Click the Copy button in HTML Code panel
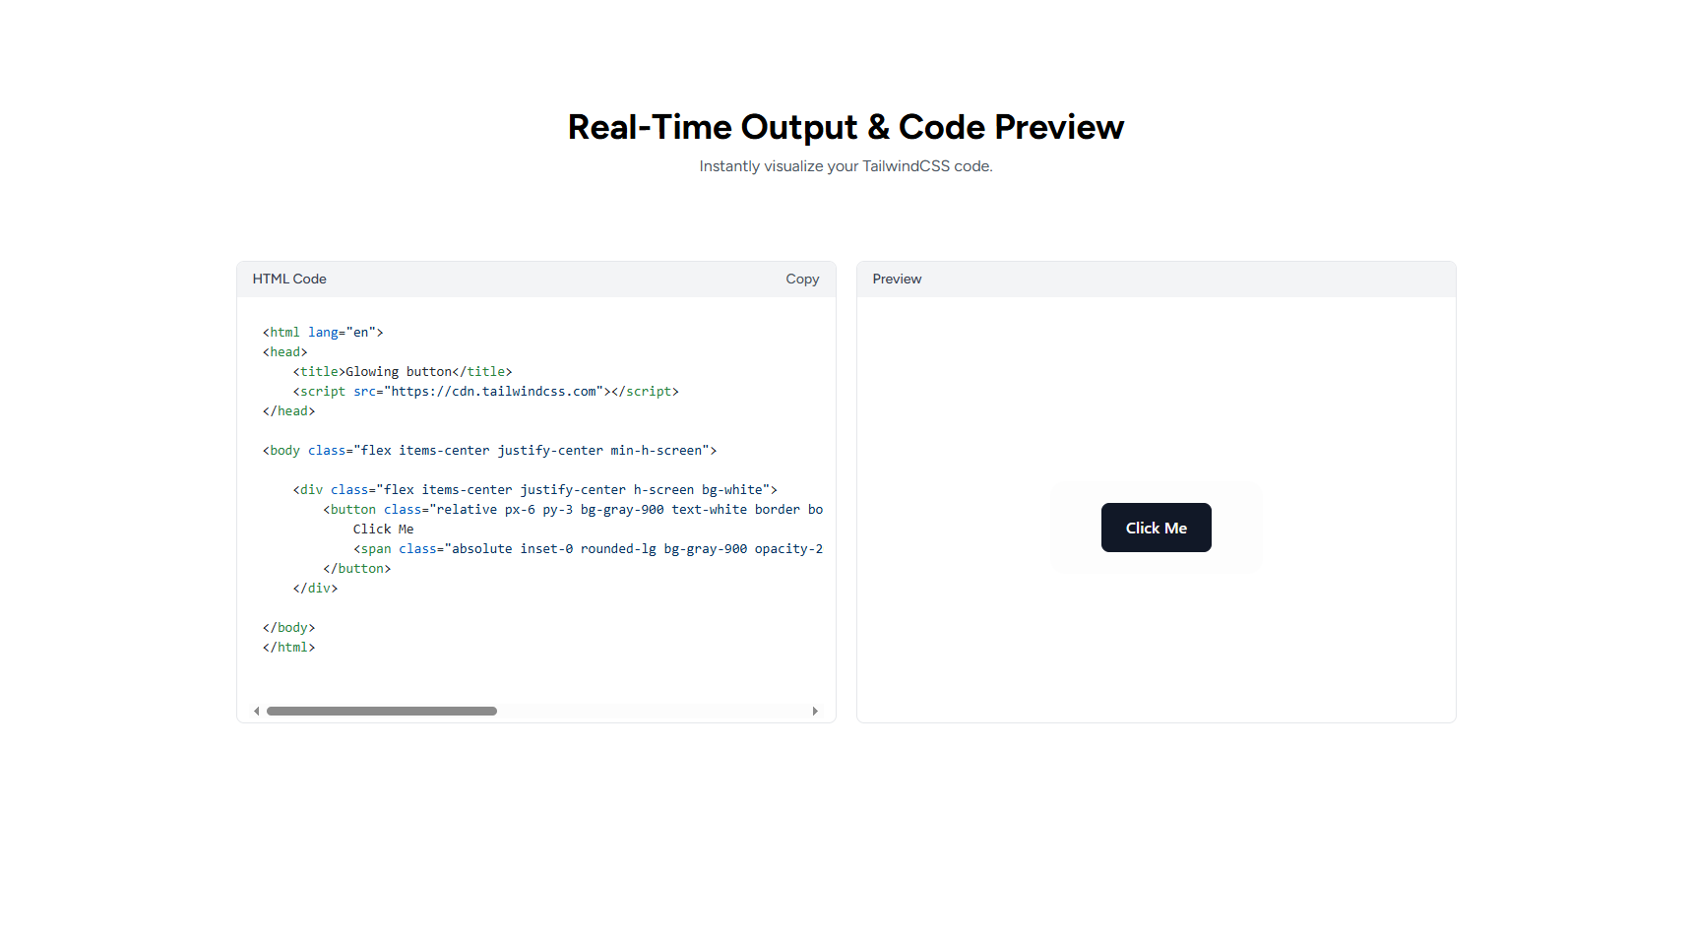Viewport: 1691px width, 935px height. point(802,280)
